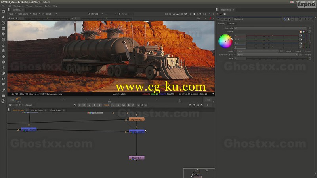Image resolution: width=317 pixels, height=178 pixels.
Task: Open the rgba.alpha channel dropdown
Action: tap(24, 14)
